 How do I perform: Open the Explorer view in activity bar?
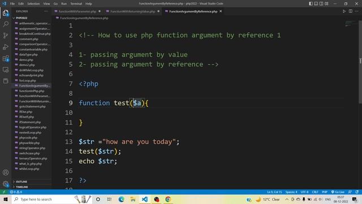(x=6, y=13)
